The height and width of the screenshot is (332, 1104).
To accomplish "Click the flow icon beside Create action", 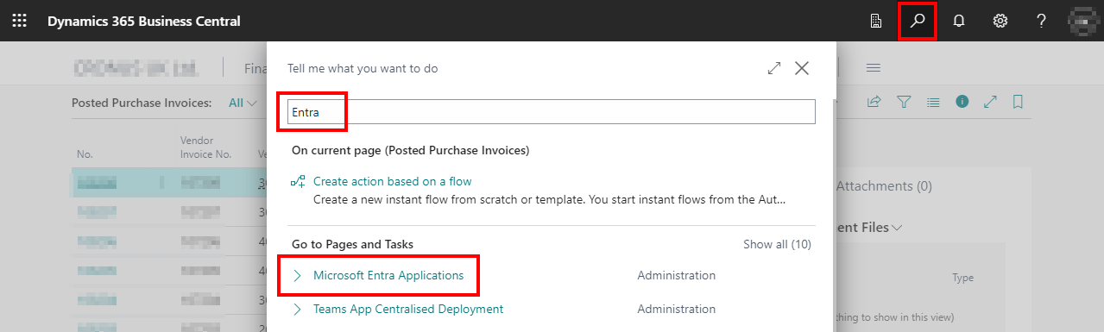I will [299, 181].
